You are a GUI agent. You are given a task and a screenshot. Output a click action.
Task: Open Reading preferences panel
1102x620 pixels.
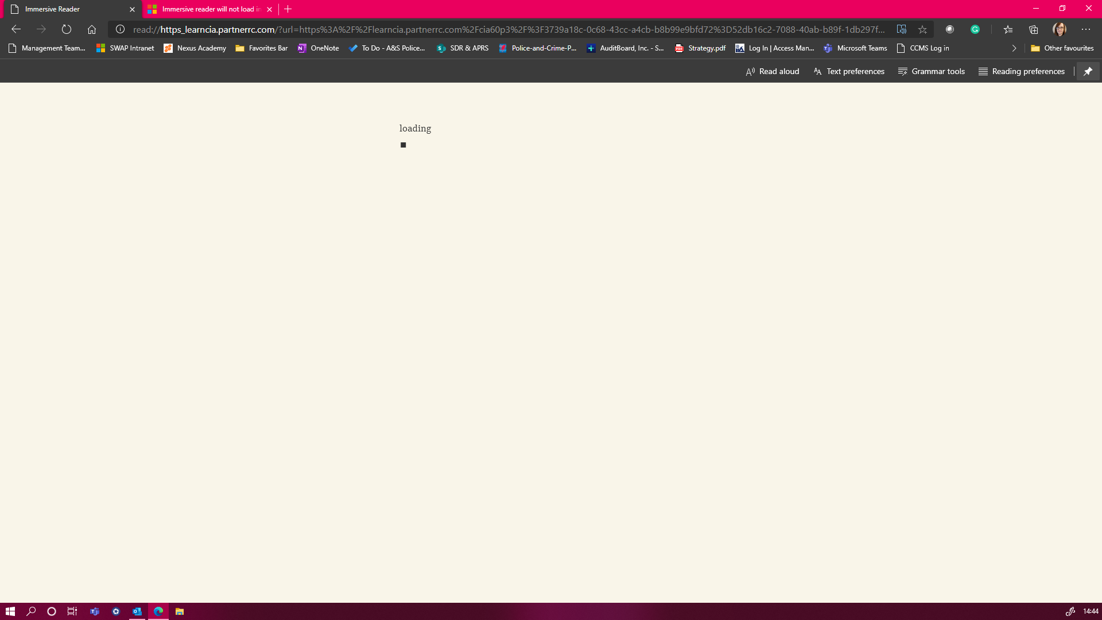1022,71
